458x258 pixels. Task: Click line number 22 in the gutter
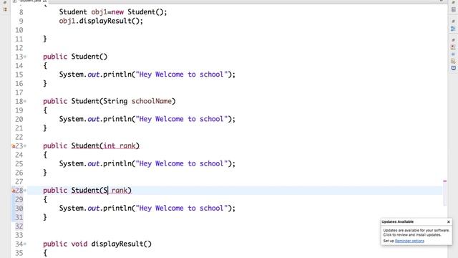point(19,137)
